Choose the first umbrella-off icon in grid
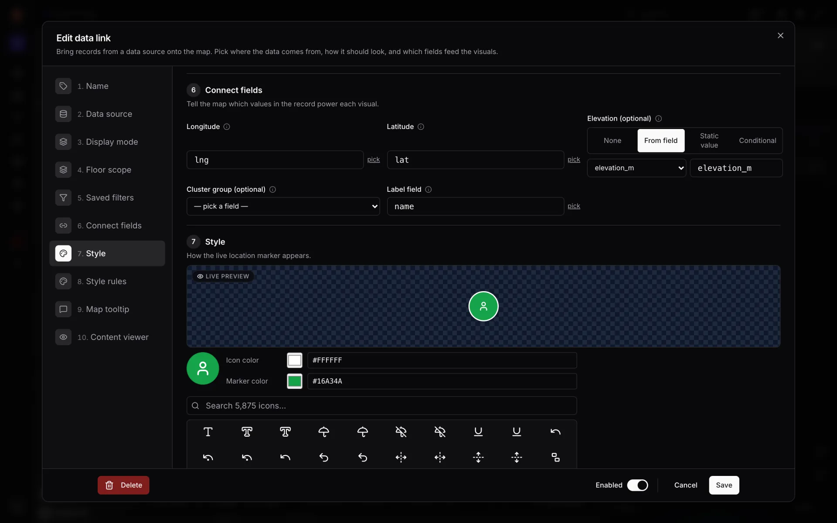 (401, 432)
